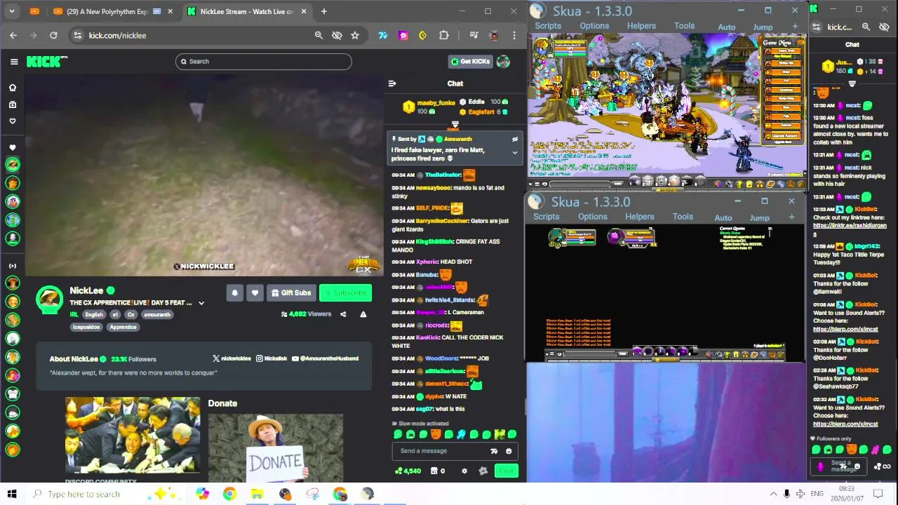
Task: Open Chrome zoom magnifier in address bar
Action: (x=319, y=35)
